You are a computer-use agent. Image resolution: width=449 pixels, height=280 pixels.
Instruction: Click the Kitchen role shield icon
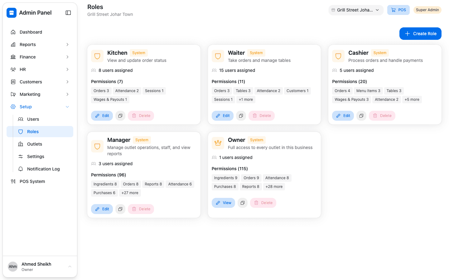[97, 56]
